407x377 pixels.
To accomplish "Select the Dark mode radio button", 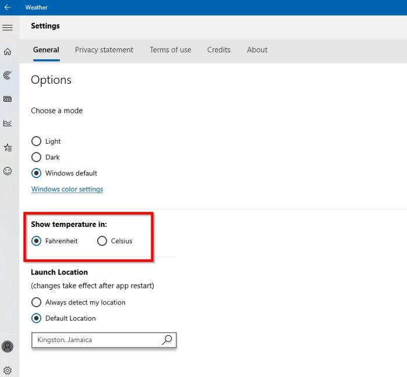I will (x=37, y=157).
